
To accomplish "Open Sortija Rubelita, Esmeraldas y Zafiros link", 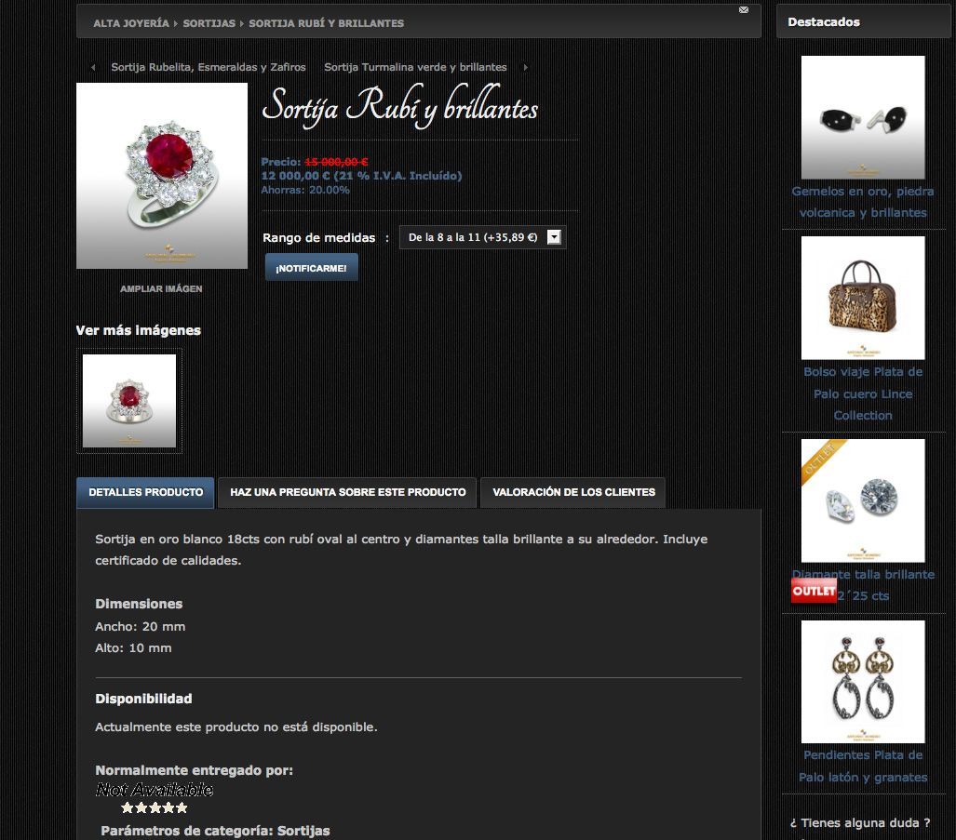I will pyautogui.click(x=209, y=67).
